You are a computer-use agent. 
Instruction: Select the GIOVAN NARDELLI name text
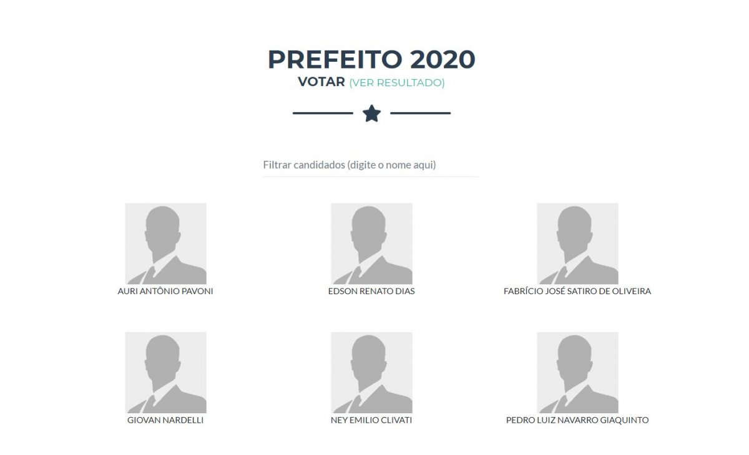[x=165, y=420]
